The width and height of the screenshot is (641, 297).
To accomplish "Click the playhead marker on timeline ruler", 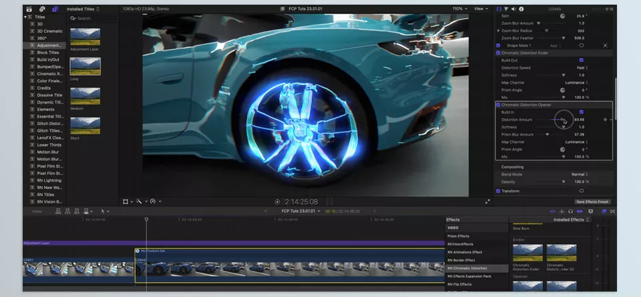I will pyautogui.click(x=146, y=220).
